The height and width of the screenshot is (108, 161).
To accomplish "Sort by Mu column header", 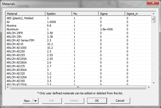I will pos(85,14).
